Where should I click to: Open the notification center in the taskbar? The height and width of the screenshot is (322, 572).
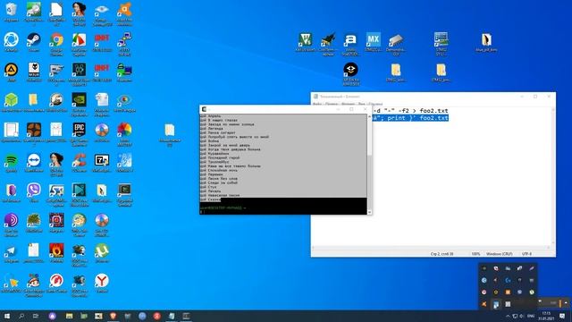coord(562,316)
